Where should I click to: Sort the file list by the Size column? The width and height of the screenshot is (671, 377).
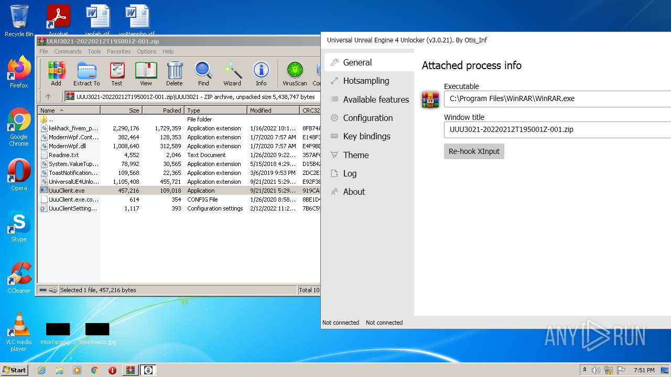(x=121, y=110)
